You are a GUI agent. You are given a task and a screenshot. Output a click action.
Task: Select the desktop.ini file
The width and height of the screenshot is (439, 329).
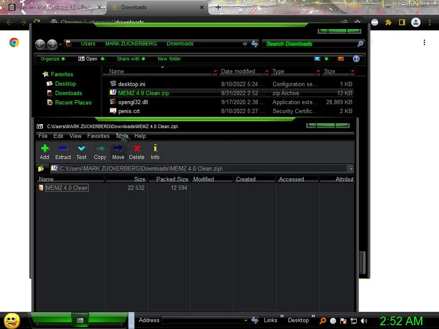click(x=231, y=84)
